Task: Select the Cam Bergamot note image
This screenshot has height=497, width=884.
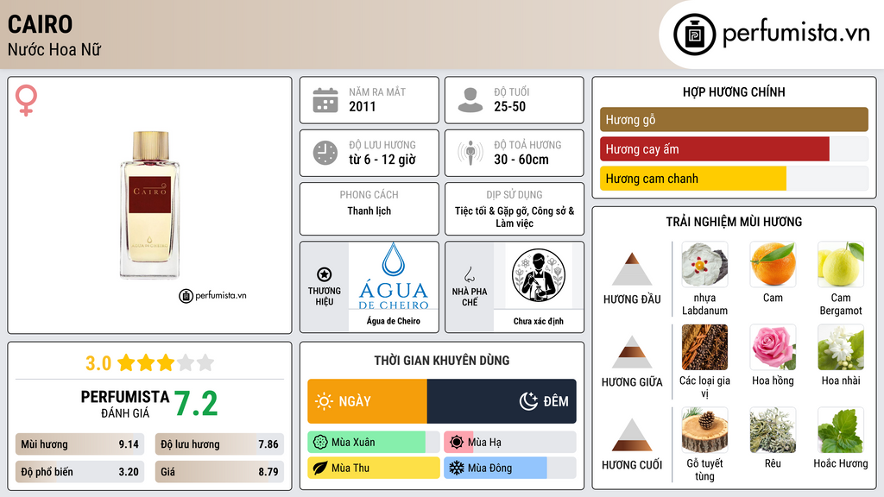Action: click(x=841, y=265)
